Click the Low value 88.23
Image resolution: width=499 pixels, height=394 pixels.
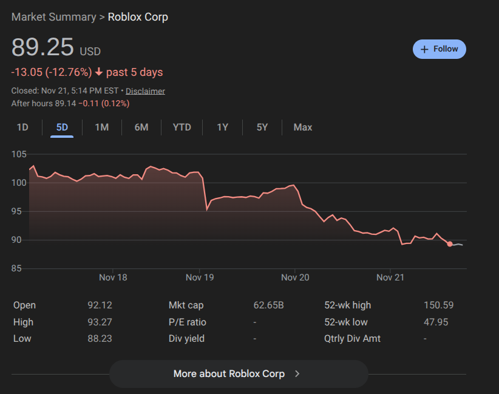pyautogui.click(x=100, y=339)
